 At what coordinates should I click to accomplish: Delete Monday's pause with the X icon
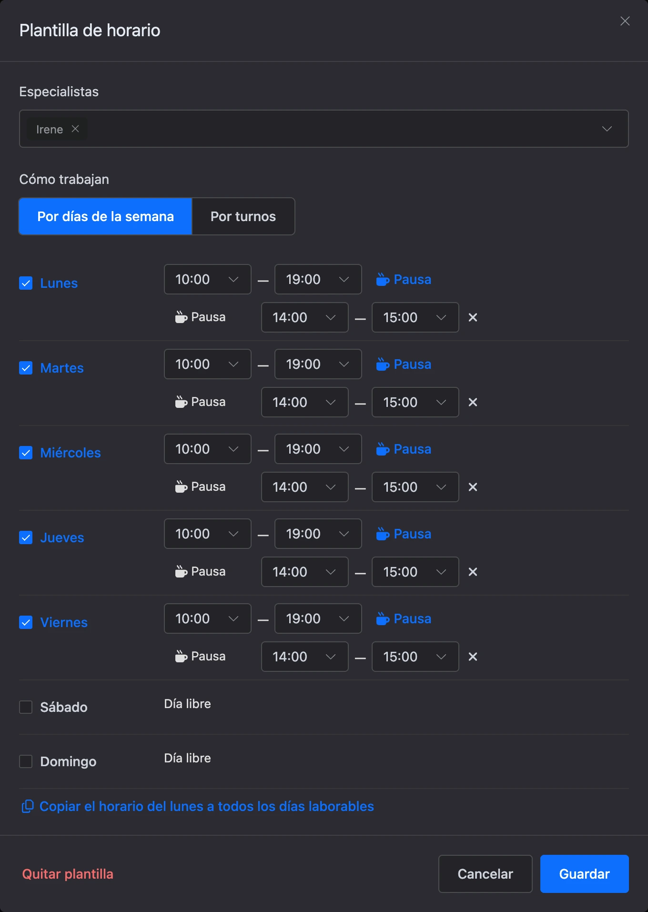pyautogui.click(x=473, y=317)
